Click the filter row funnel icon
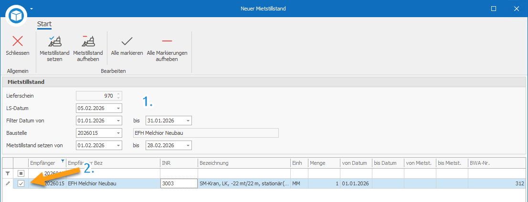The width and height of the screenshot is (528, 202). click(x=8, y=173)
